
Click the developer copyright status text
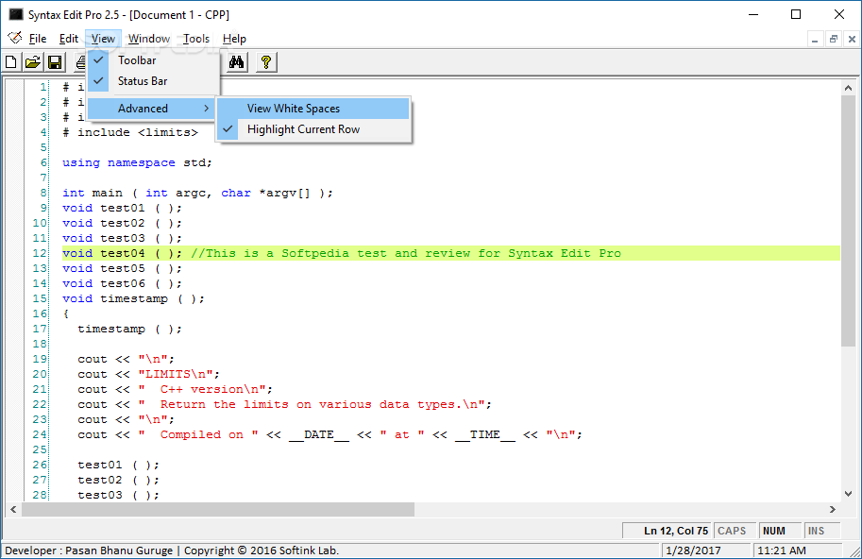click(172, 551)
